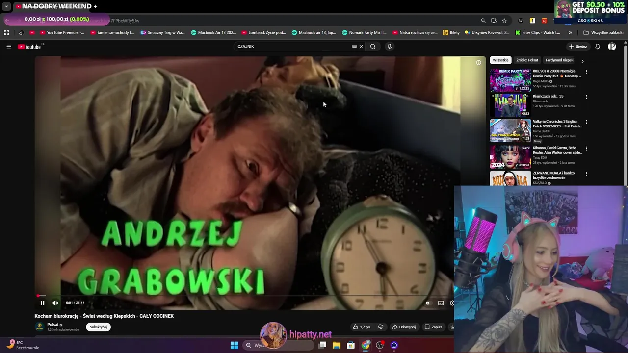
Task: Open File Explorer from taskbar
Action: click(337, 345)
